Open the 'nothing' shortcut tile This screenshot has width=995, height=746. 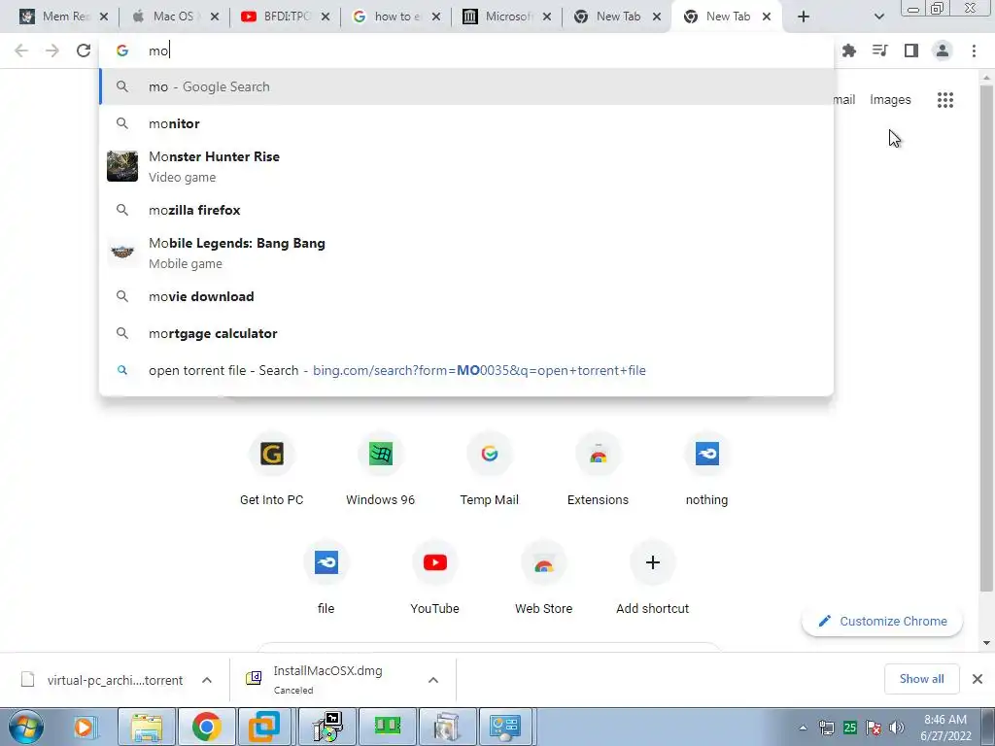(707, 469)
